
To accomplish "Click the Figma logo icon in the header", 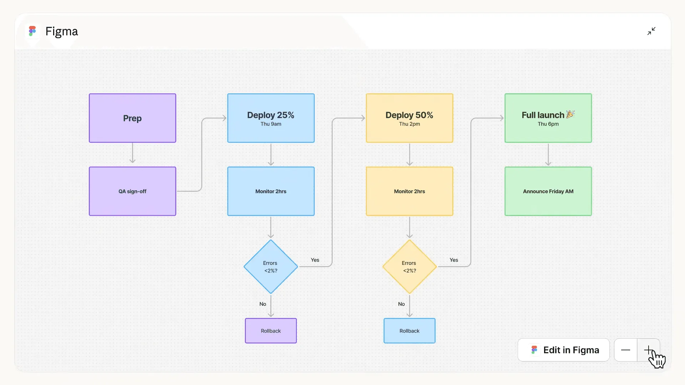I will 32,31.
